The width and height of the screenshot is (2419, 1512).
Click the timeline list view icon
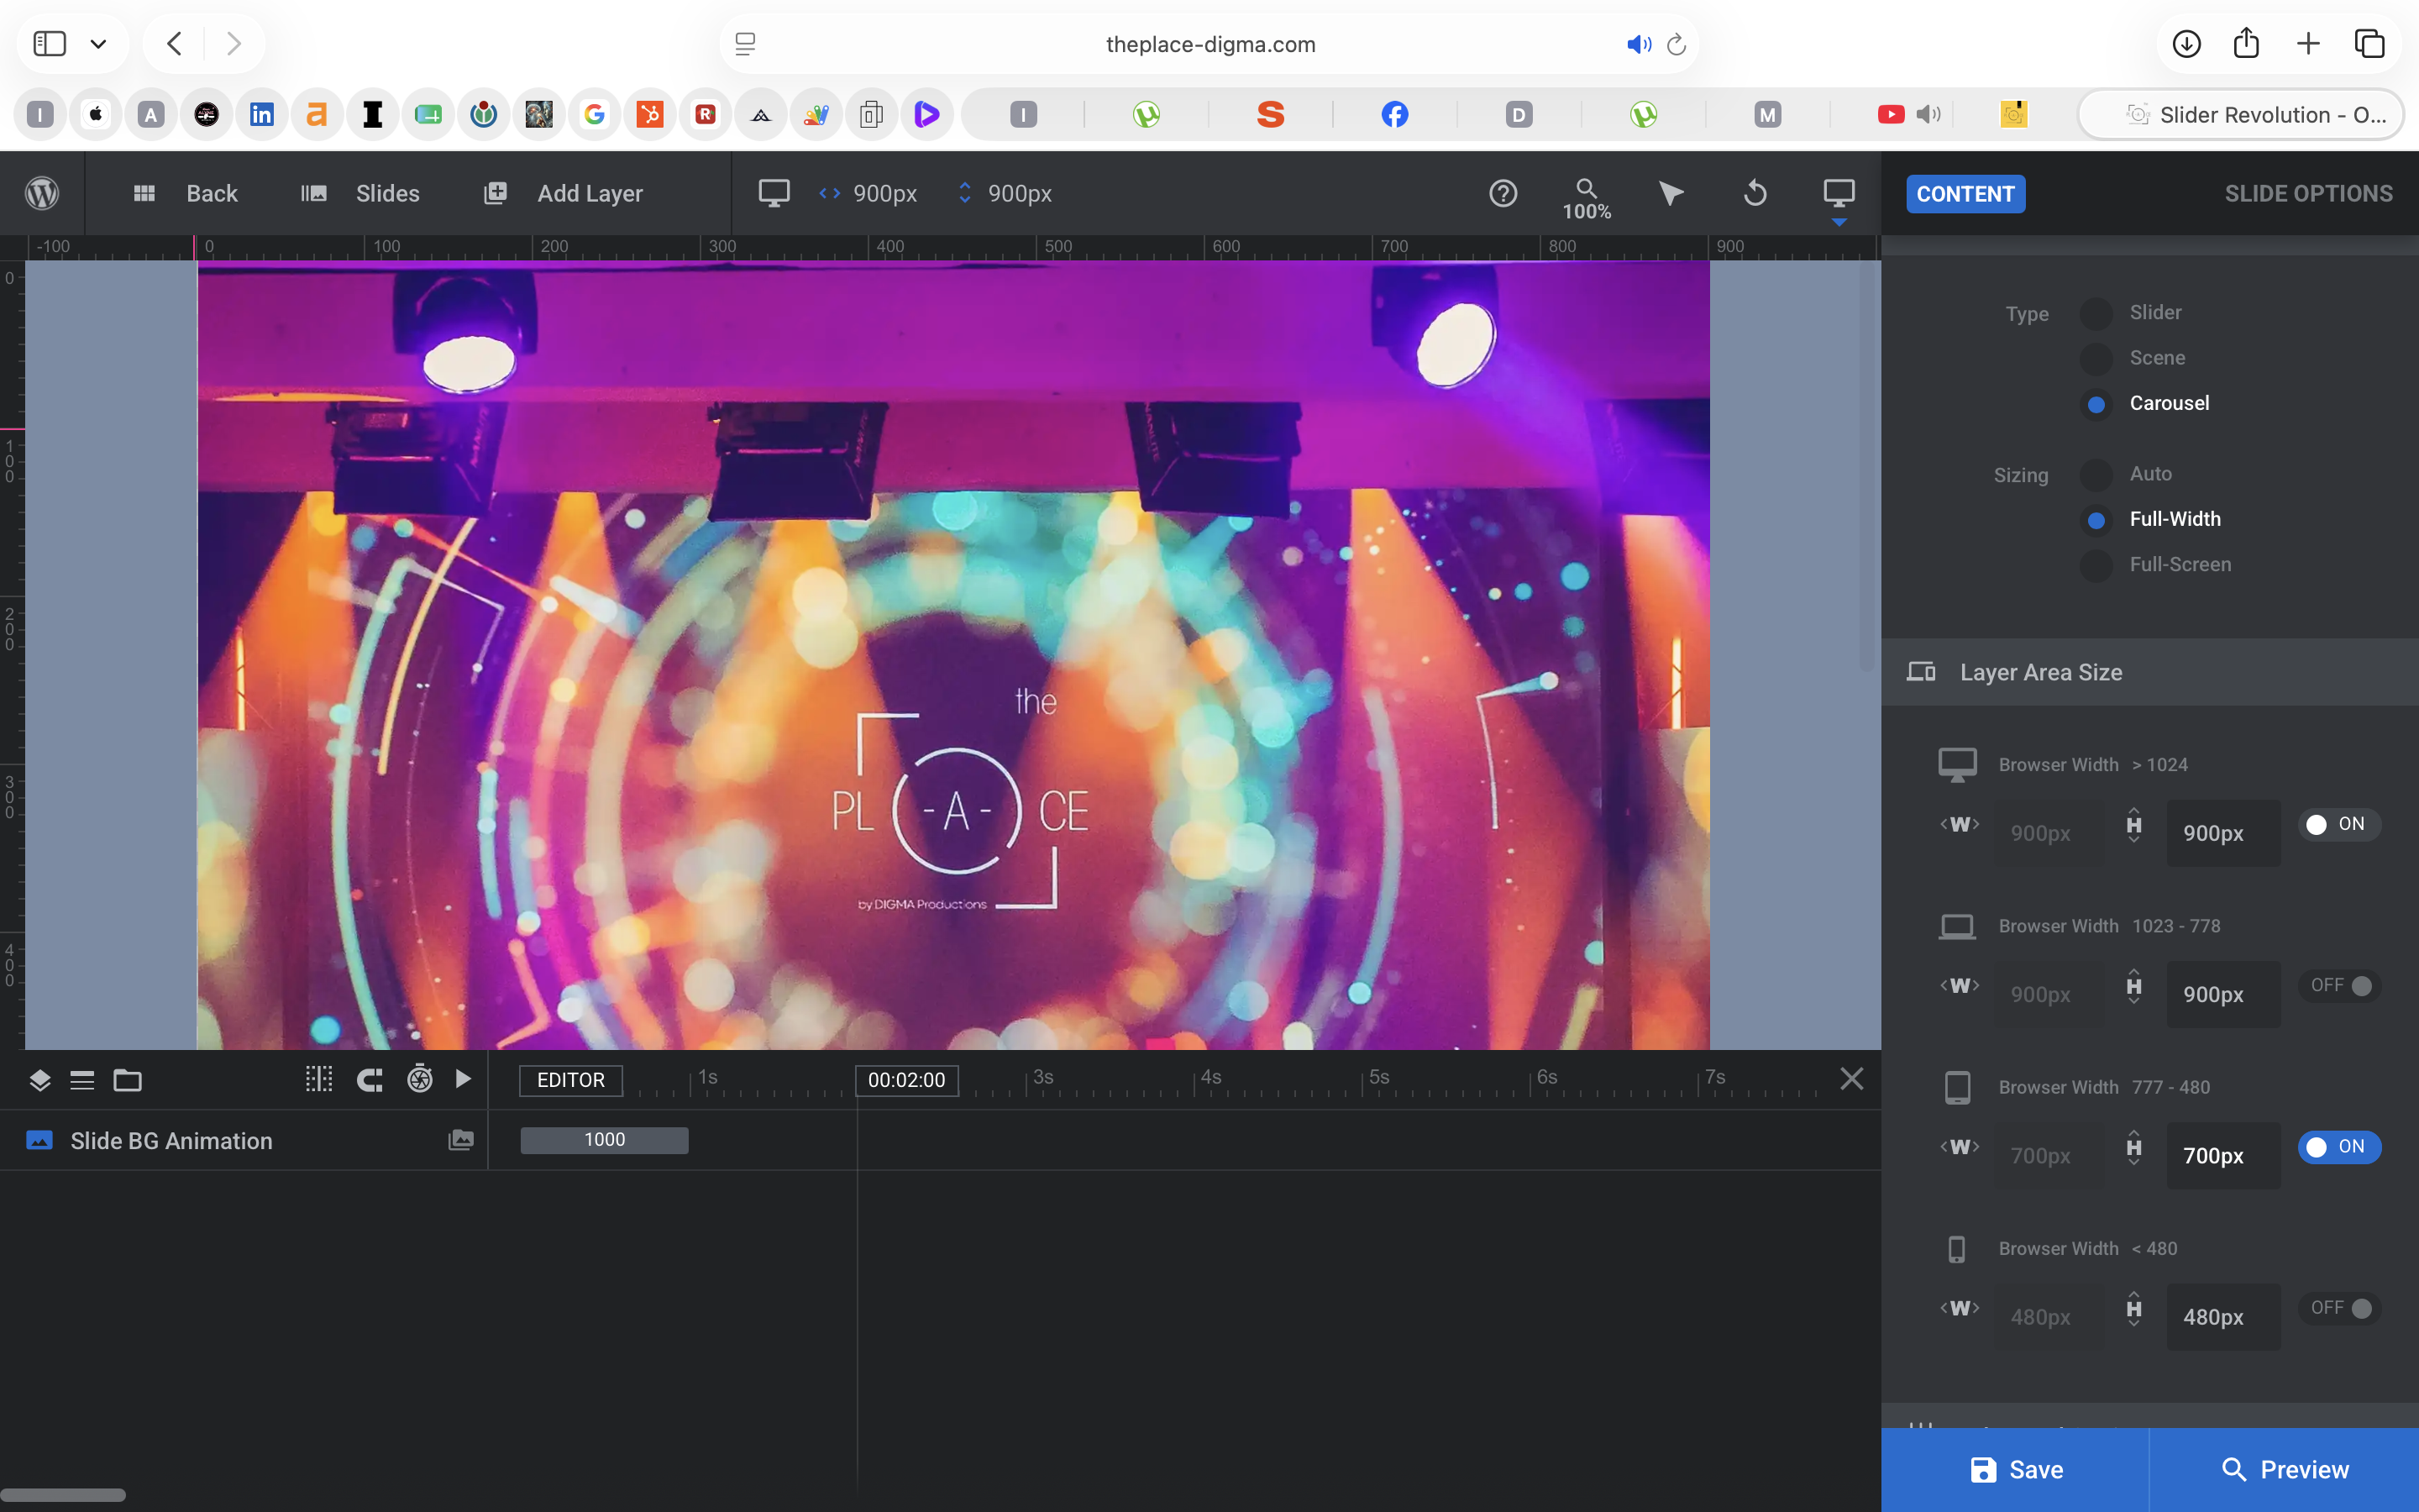[x=82, y=1080]
